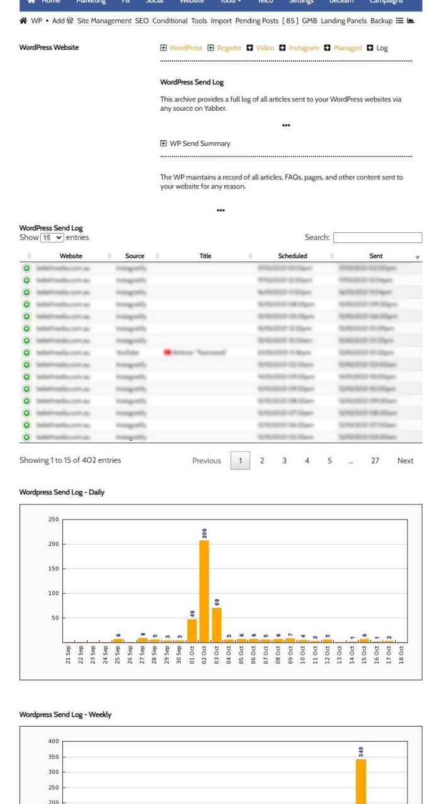Go to page 2 of the log
441x804 pixels.
[x=263, y=461]
